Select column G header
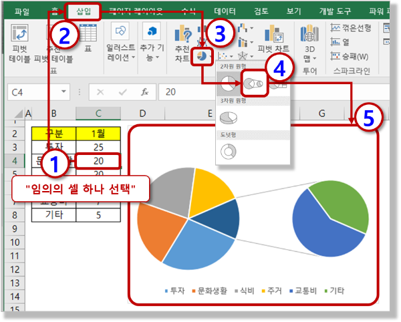The height and width of the screenshot is (322, 401). click(x=321, y=114)
